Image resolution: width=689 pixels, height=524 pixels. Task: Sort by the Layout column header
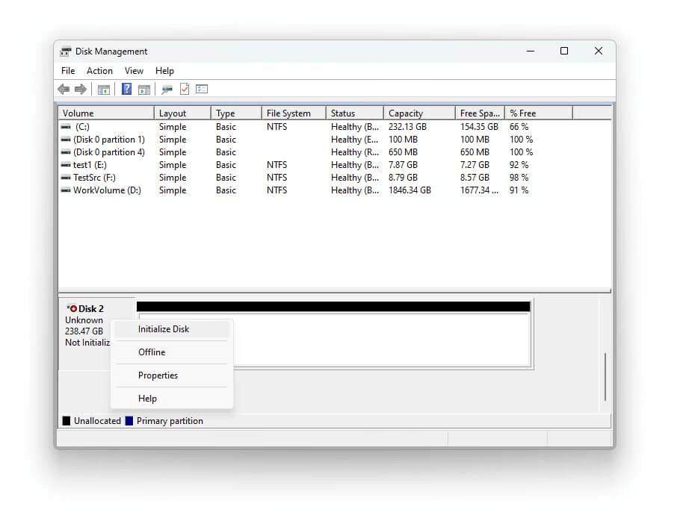[182, 113]
